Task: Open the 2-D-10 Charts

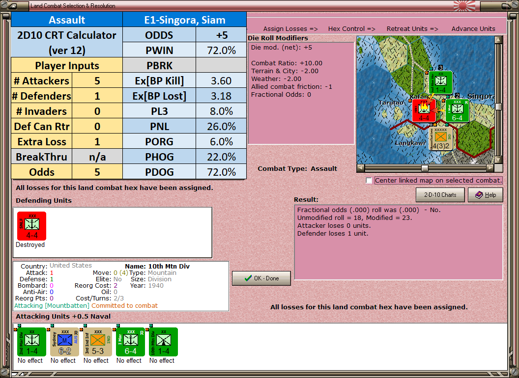Action: tap(440, 195)
